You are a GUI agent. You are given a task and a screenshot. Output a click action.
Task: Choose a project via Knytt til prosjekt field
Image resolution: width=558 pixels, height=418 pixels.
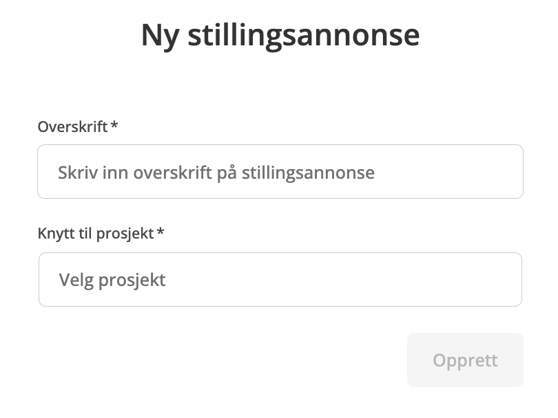click(280, 280)
